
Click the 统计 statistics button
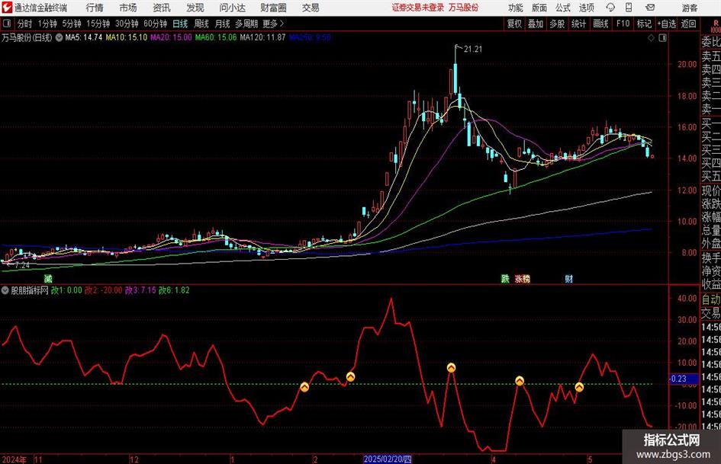tap(578, 24)
